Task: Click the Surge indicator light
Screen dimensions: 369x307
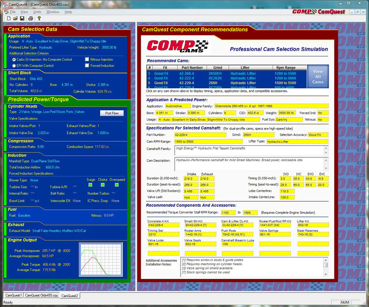Action: coord(90,185)
